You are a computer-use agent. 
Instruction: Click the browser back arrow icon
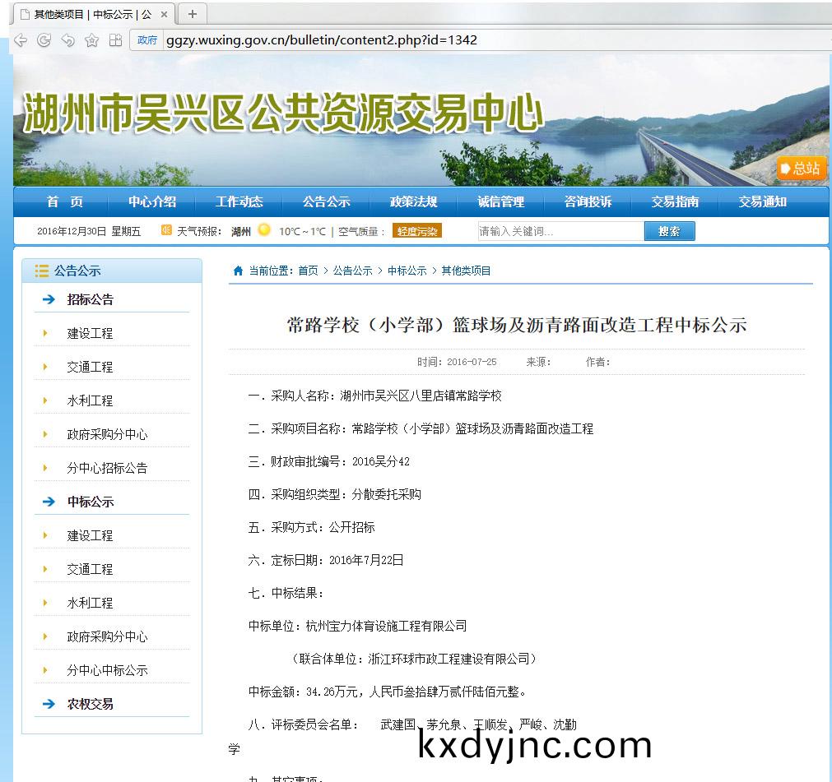21,40
